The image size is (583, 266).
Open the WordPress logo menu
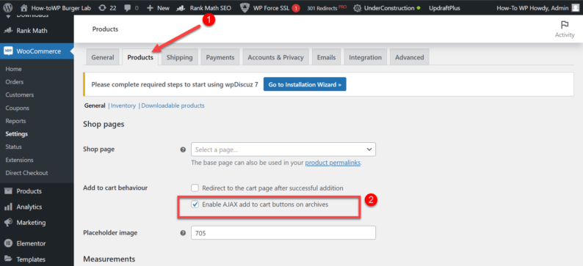pyautogui.click(x=9, y=7)
